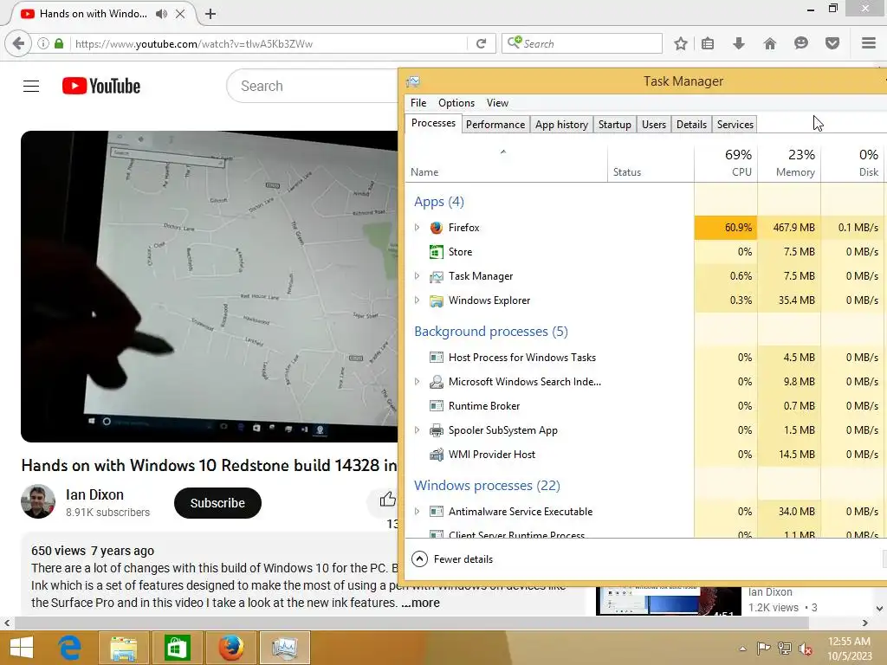Screen dimensions: 887x665
Task: Expand the Task Manager process row
Action: (x=418, y=276)
